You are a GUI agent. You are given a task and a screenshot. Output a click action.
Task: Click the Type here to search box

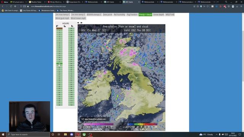click(28, 134)
